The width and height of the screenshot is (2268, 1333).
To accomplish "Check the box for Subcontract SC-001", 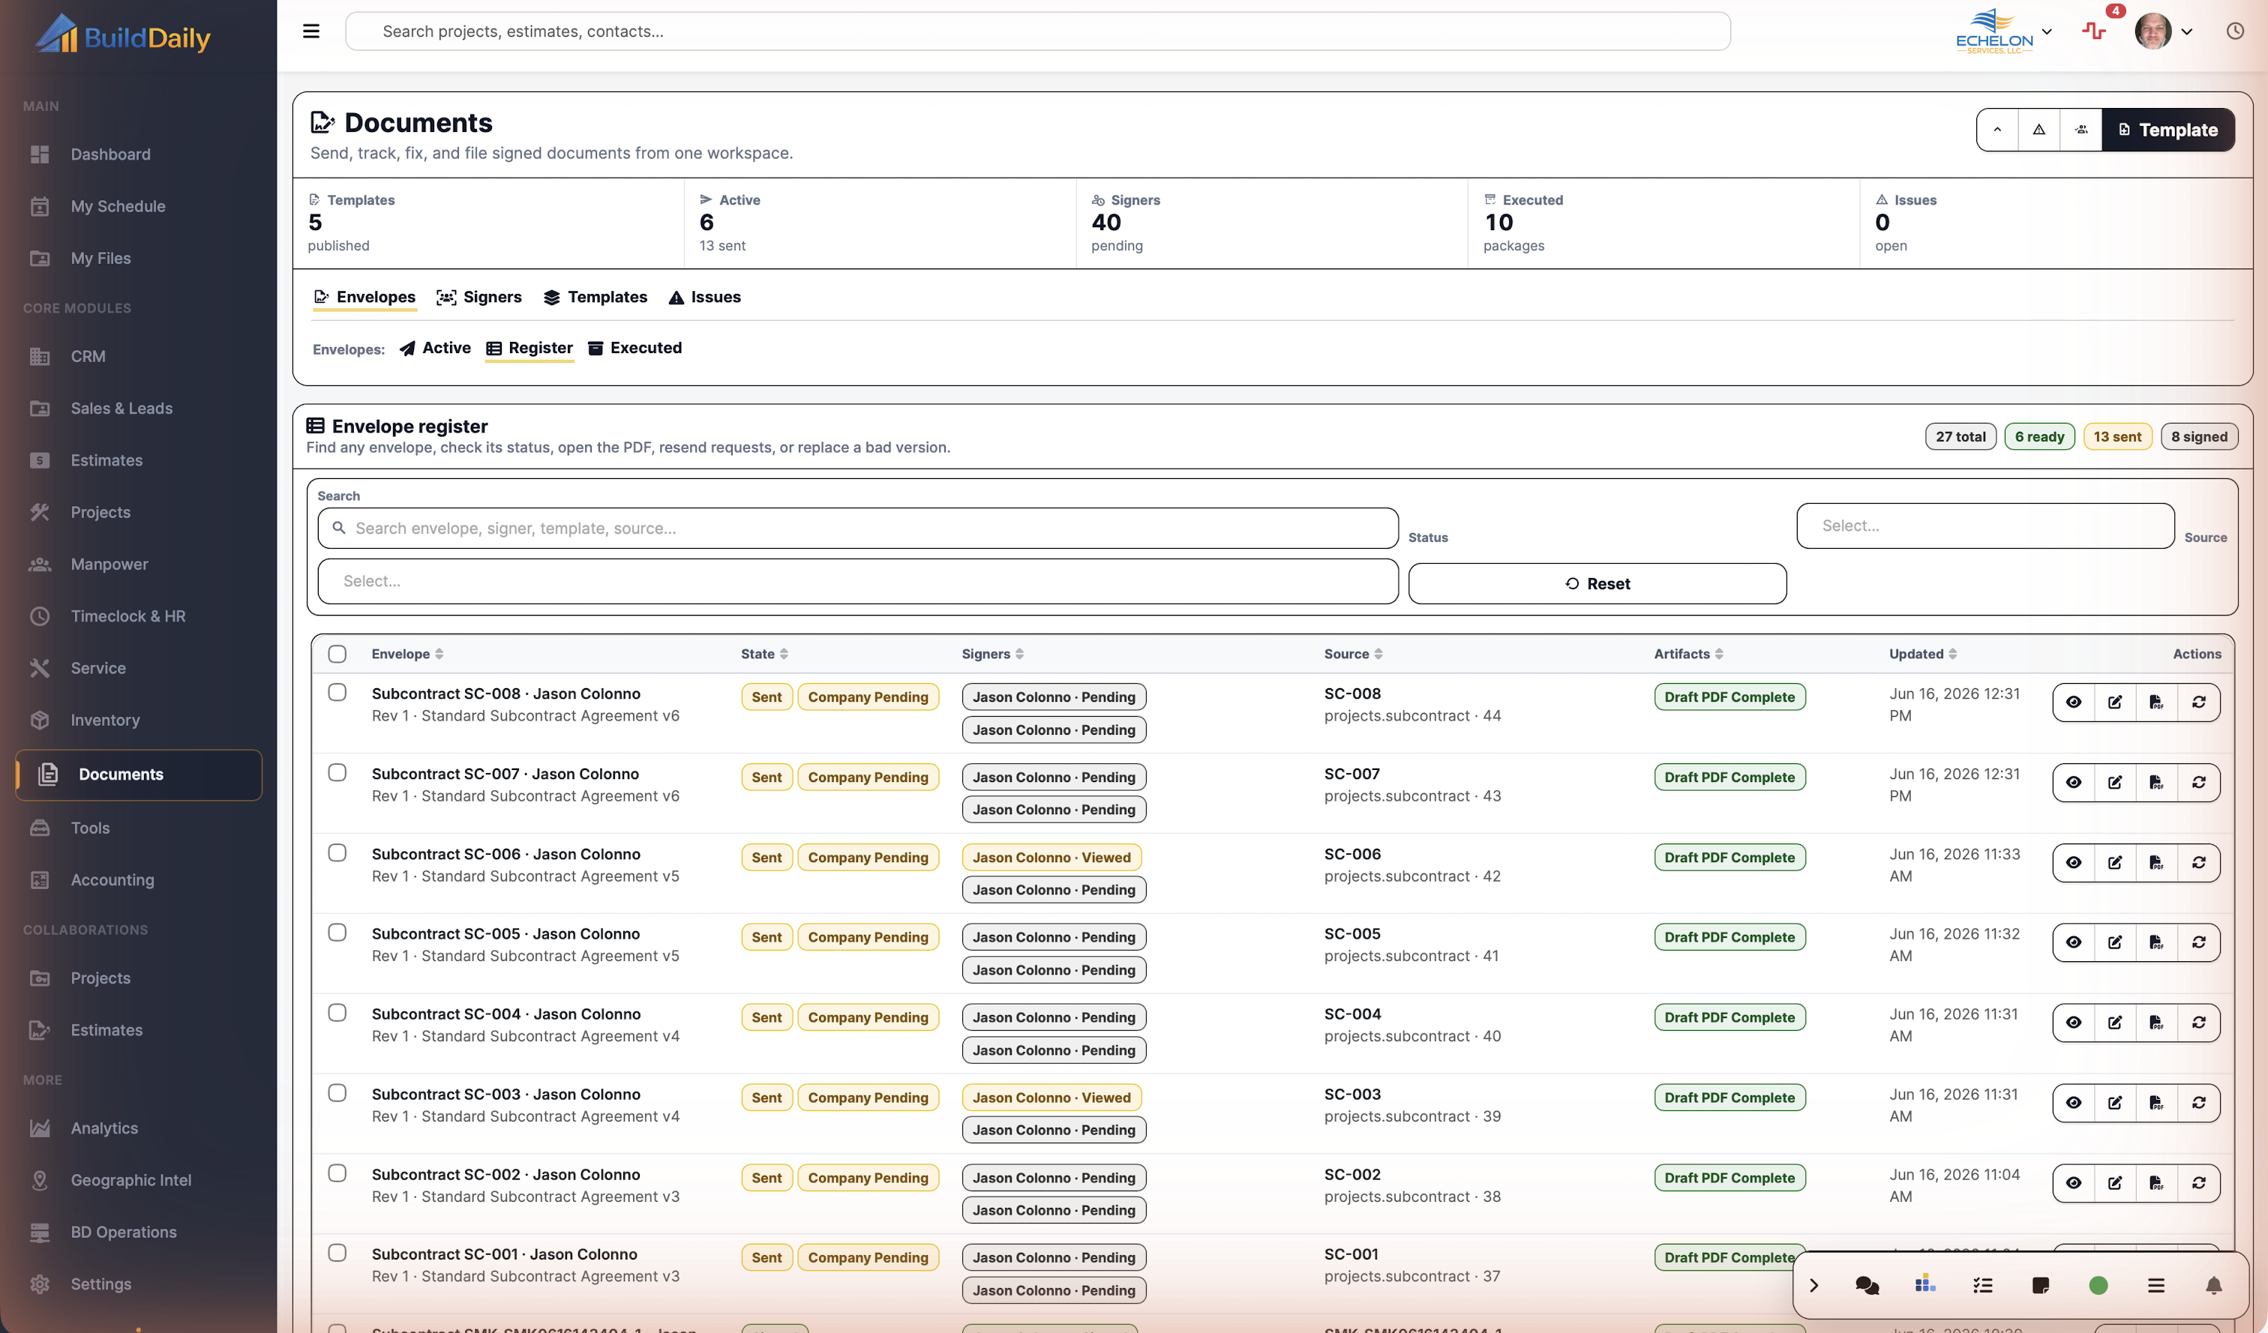I will [337, 1253].
